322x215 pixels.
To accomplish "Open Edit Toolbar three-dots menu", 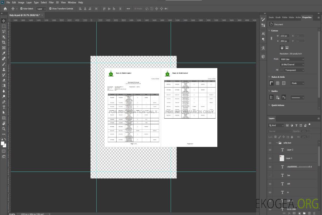I will coord(4,134).
